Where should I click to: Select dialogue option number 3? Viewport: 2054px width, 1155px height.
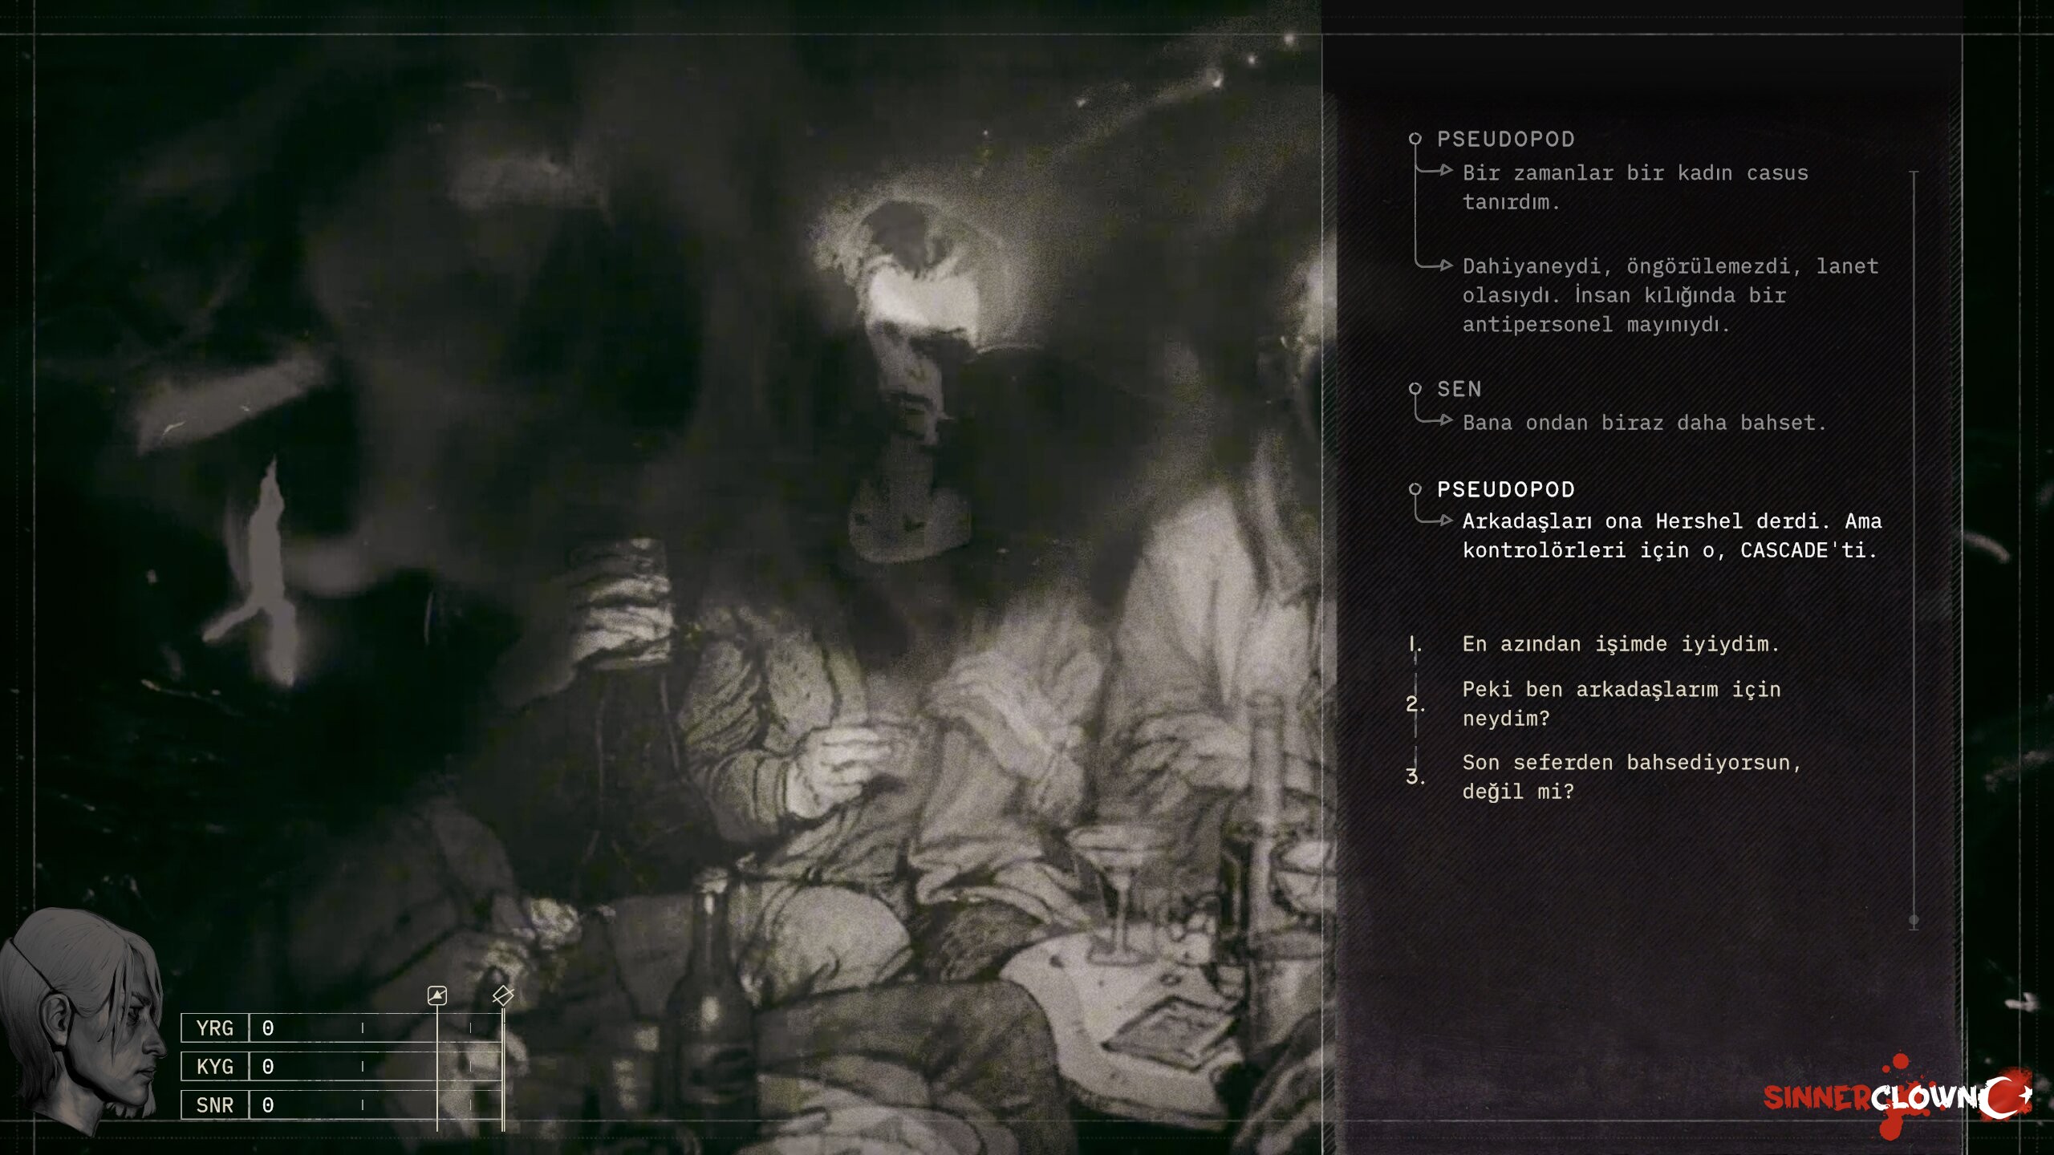pos(1415,776)
